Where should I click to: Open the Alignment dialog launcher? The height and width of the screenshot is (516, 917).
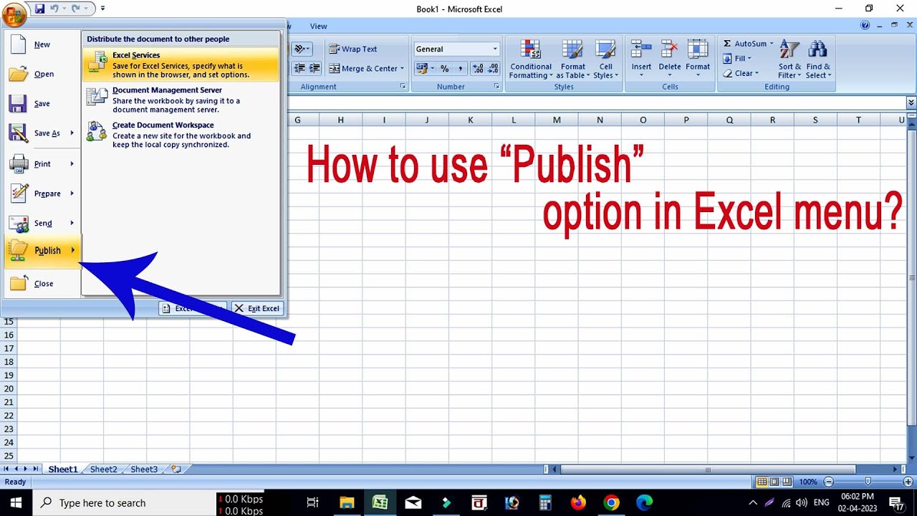pos(403,87)
